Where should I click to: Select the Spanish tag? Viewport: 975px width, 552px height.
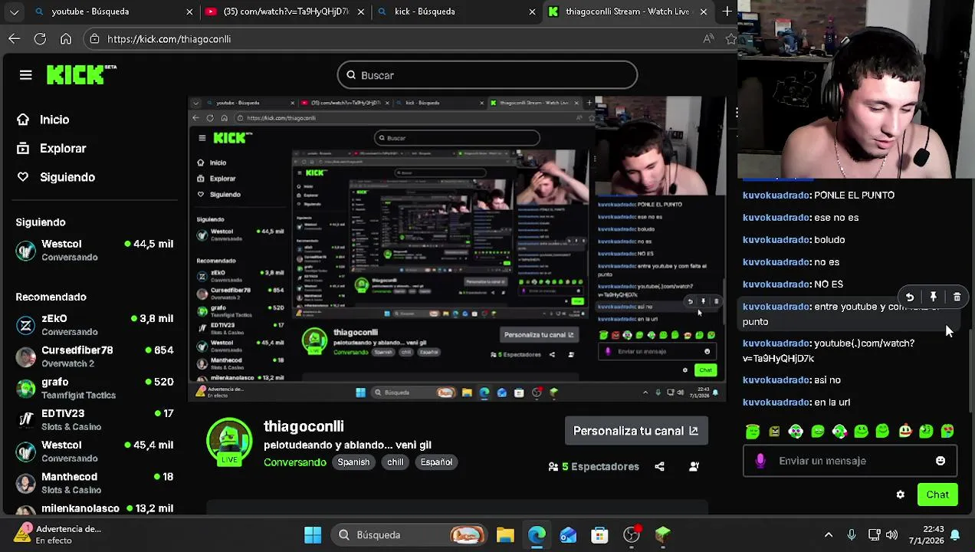(x=353, y=462)
